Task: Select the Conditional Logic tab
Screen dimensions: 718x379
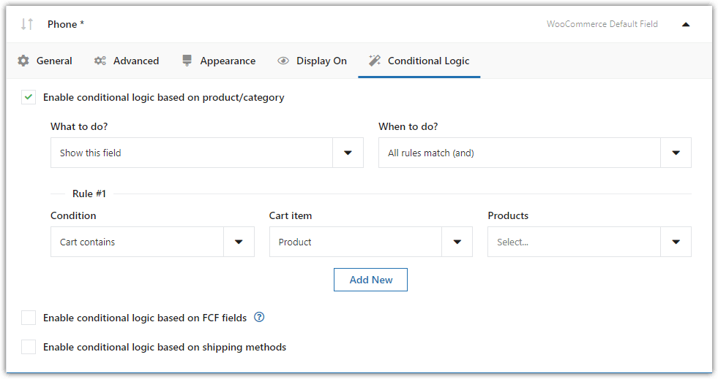Action: pos(419,61)
